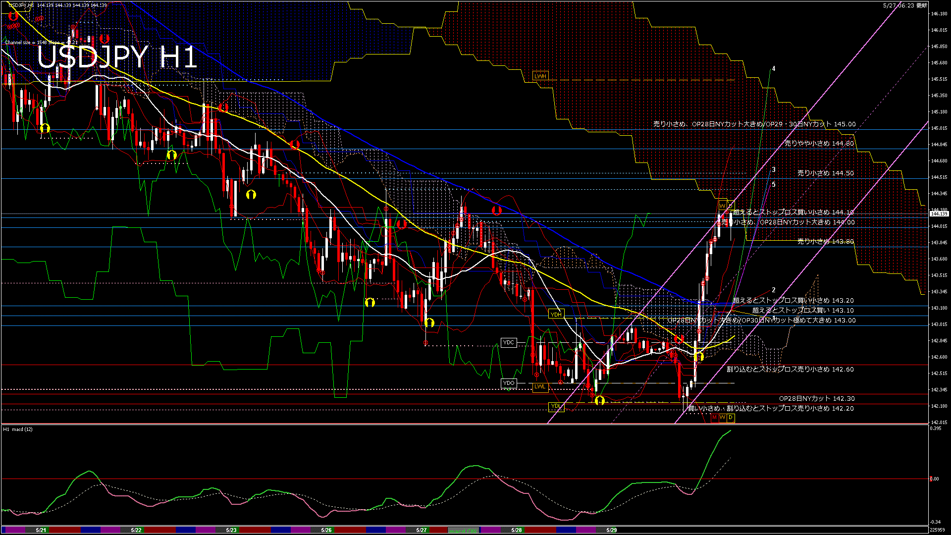The width and height of the screenshot is (951, 535).
Task: Click the 145.00 sell level text label
Action: pyautogui.click(x=754, y=124)
